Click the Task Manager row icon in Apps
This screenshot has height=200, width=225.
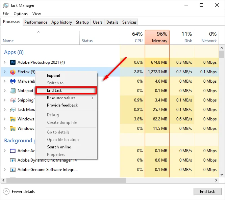point(13,110)
